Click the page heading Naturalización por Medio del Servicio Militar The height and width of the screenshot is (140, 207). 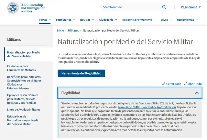click(x=125, y=42)
